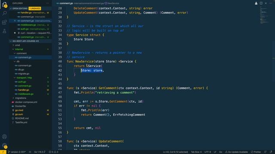
Task: Click the Tab Size: 4 indicator
Action: coord(196,152)
